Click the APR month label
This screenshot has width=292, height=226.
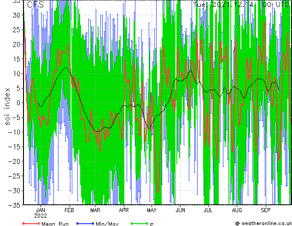coord(124,210)
